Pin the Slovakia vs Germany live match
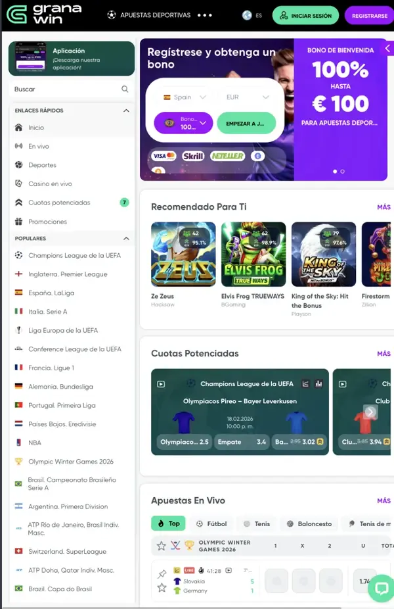The image size is (394, 609). point(162,573)
